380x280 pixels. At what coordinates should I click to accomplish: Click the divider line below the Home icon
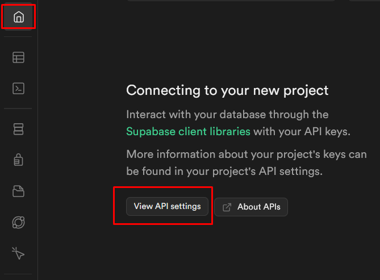coord(18,37)
